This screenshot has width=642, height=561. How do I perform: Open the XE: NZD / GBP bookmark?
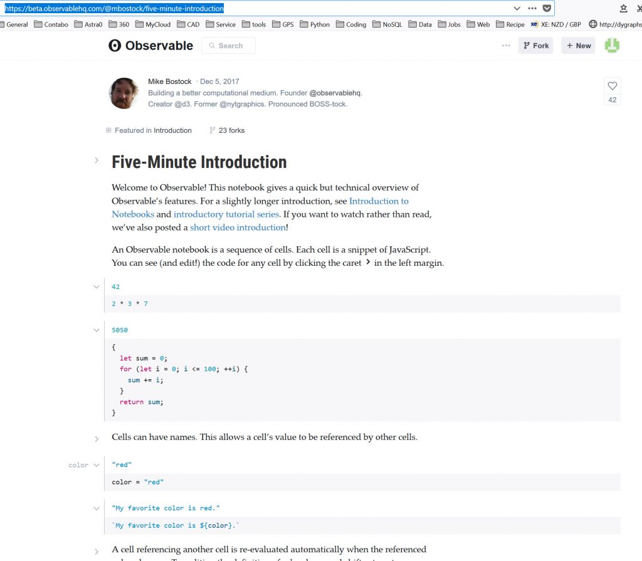pyautogui.click(x=555, y=24)
